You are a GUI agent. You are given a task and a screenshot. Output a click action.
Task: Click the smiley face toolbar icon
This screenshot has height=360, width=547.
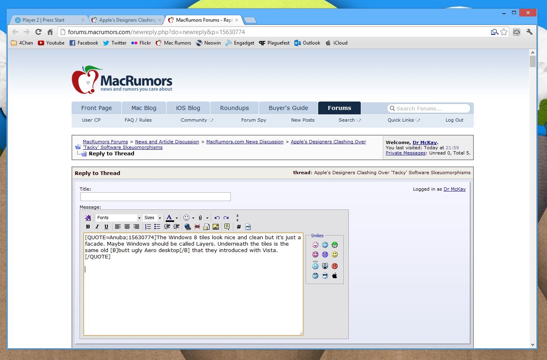coord(186,218)
